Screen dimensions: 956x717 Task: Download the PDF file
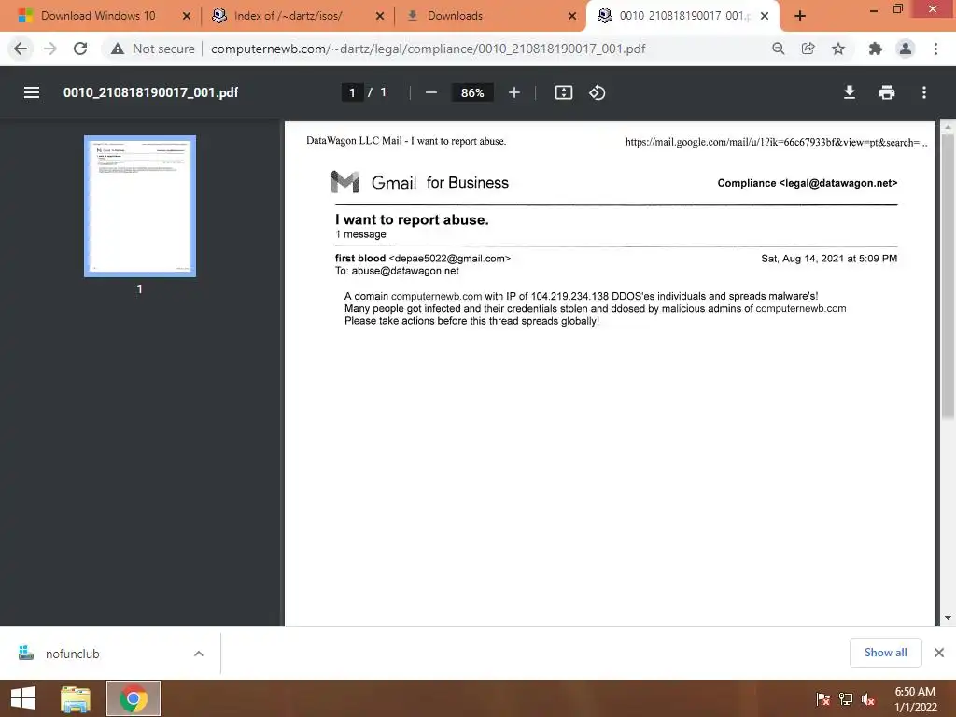coord(850,92)
